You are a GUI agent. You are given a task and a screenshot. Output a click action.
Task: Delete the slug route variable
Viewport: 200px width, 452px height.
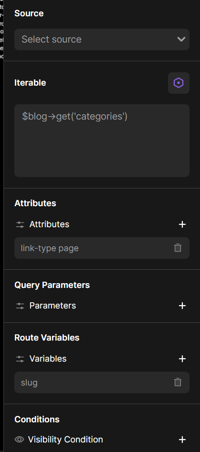[x=178, y=382]
